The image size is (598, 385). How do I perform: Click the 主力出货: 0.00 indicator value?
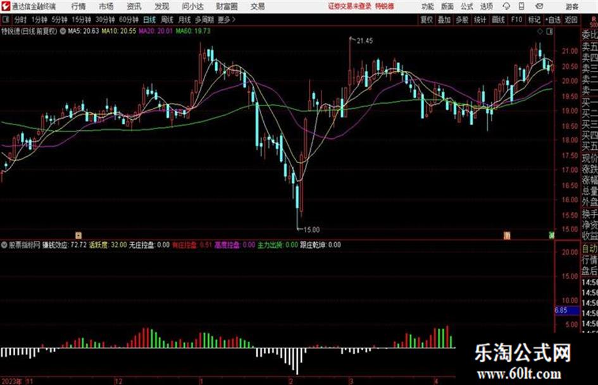278,245
